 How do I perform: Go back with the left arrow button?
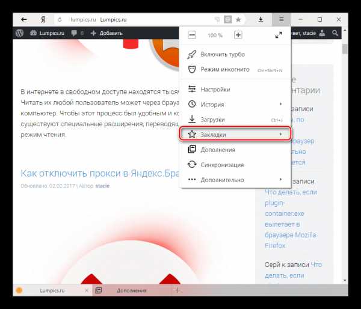pyautogui.click(x=24, y=20)
